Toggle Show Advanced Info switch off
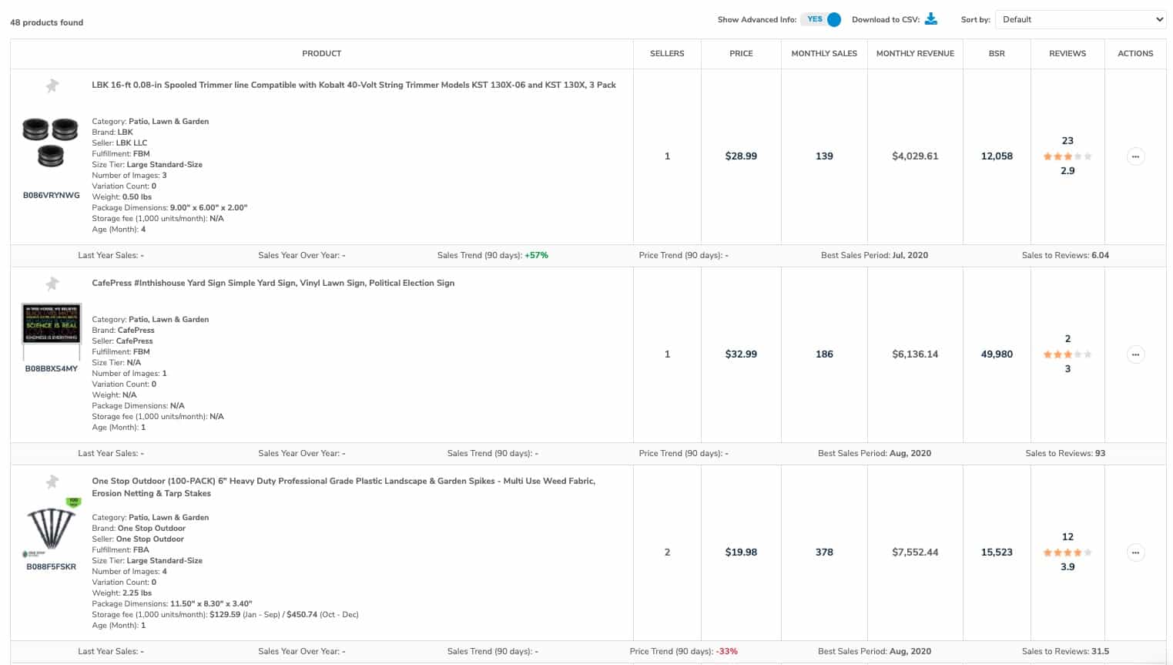1173x665 pixels. click(821, 19)
